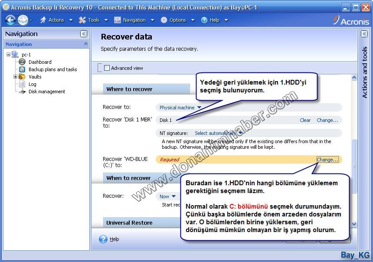373x262 pixels.
Task: Expand the Vaults tree node
Action: point(15,77)
